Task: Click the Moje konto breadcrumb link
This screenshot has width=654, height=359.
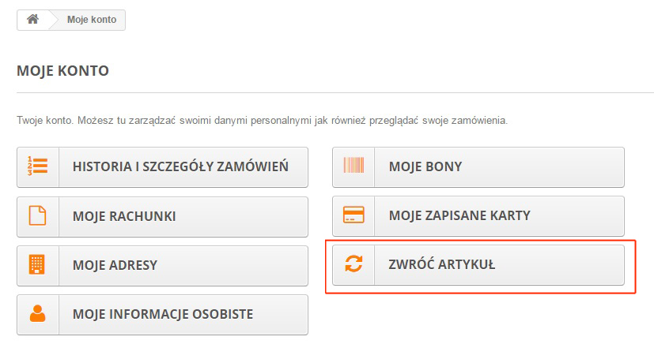Action: click(92, 20)
